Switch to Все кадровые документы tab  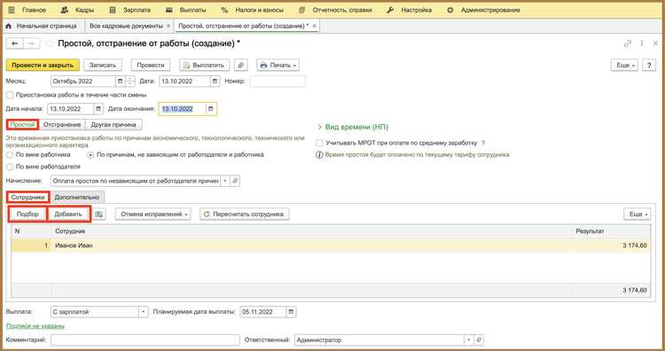(126, 26)
